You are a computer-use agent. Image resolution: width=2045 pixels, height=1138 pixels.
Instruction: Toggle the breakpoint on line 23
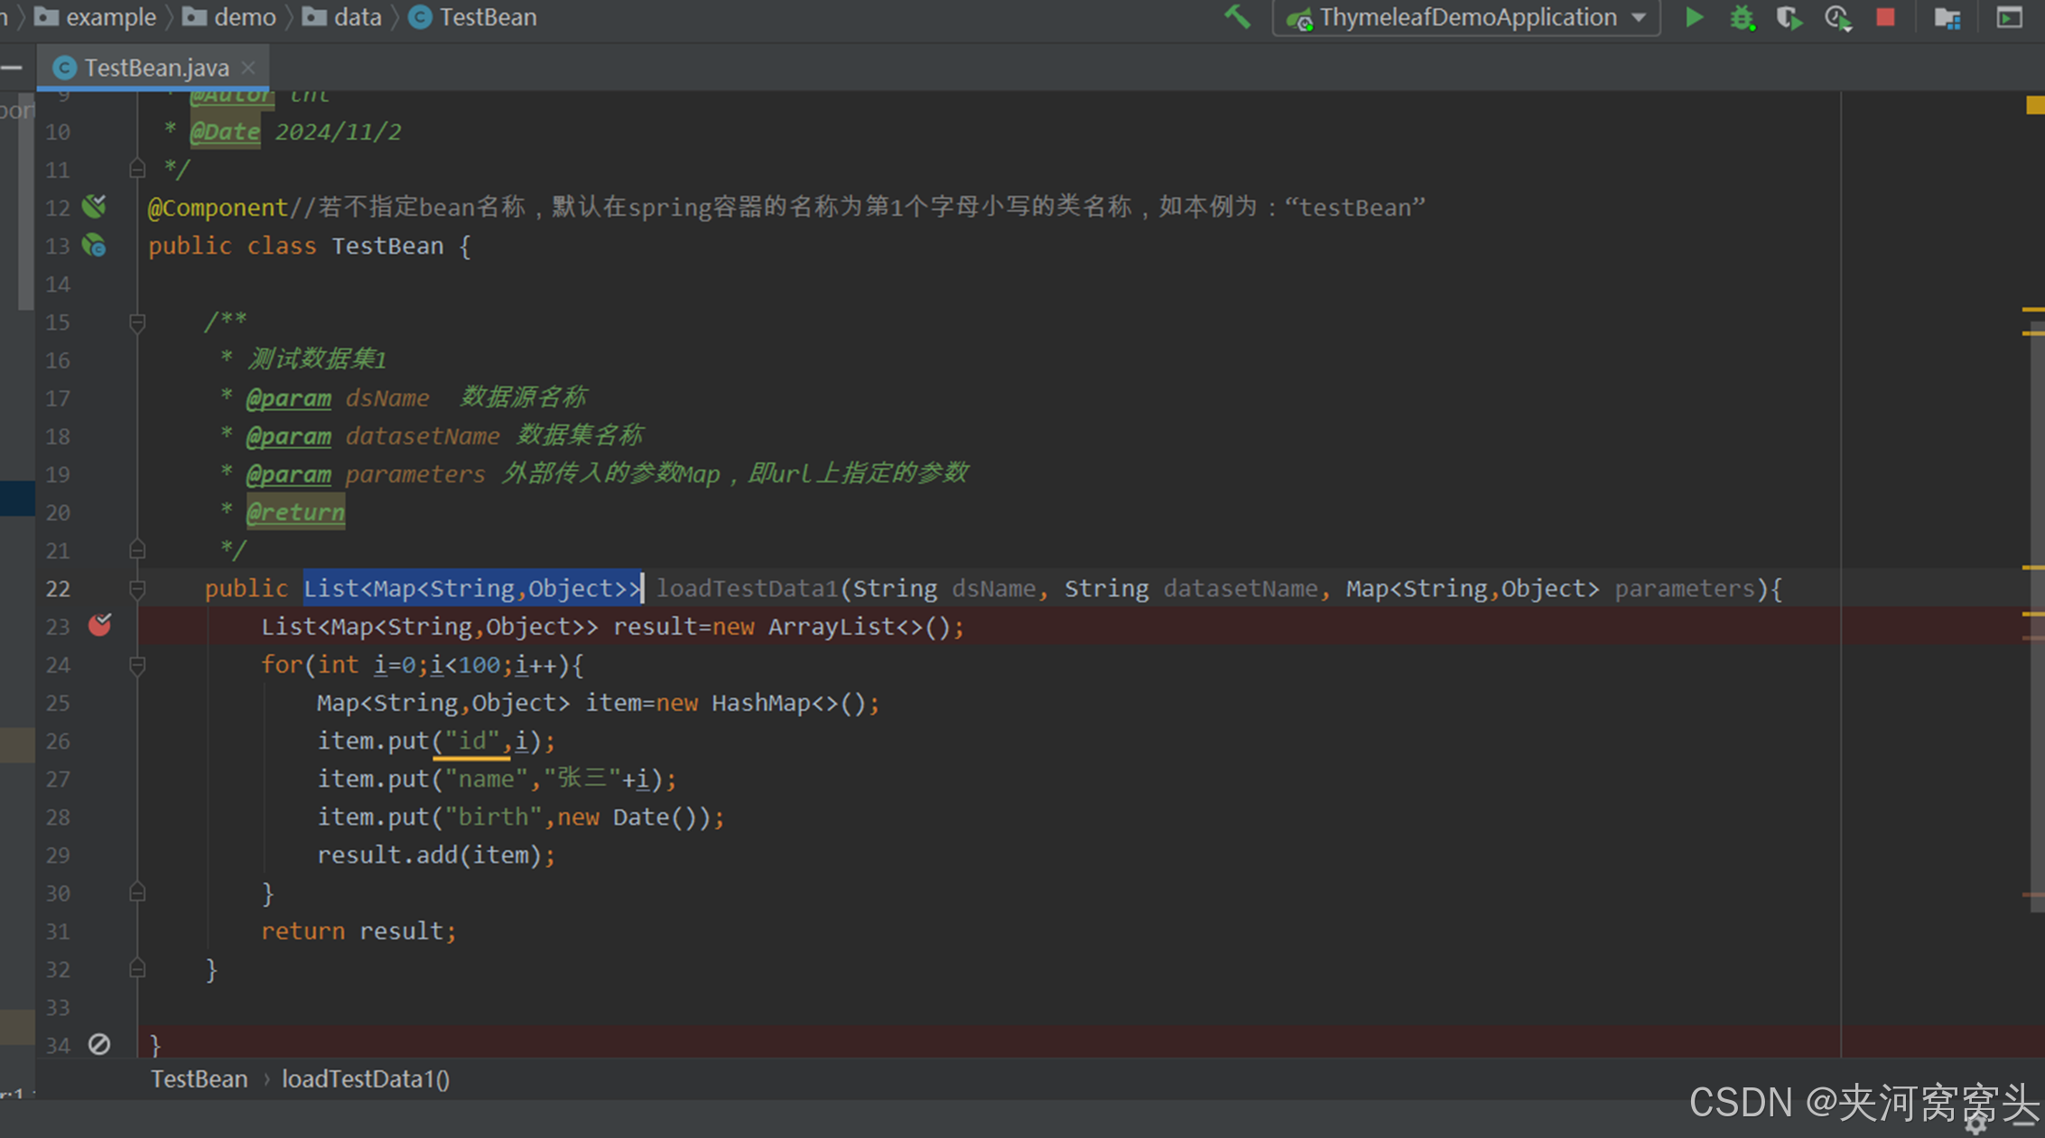tap(99, 625)
